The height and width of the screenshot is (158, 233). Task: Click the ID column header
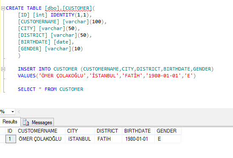pyautogui.click(x=11, y=131)
